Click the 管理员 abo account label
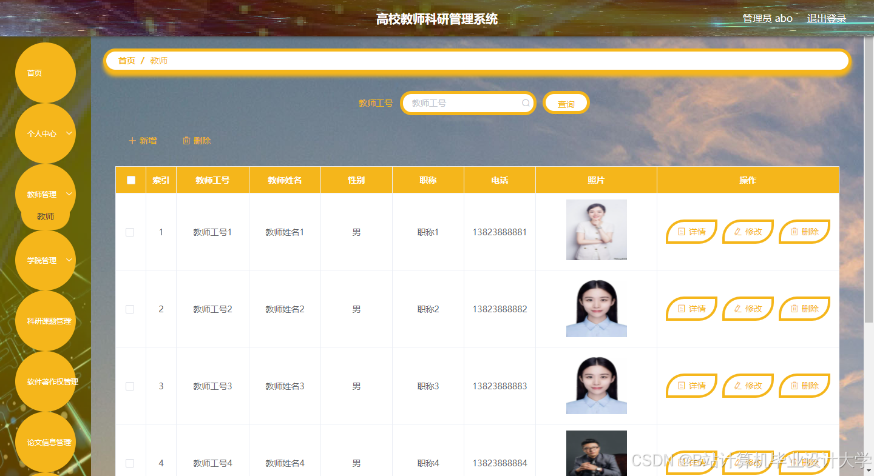This screenshot has height=476, width=874. (768, 18)
